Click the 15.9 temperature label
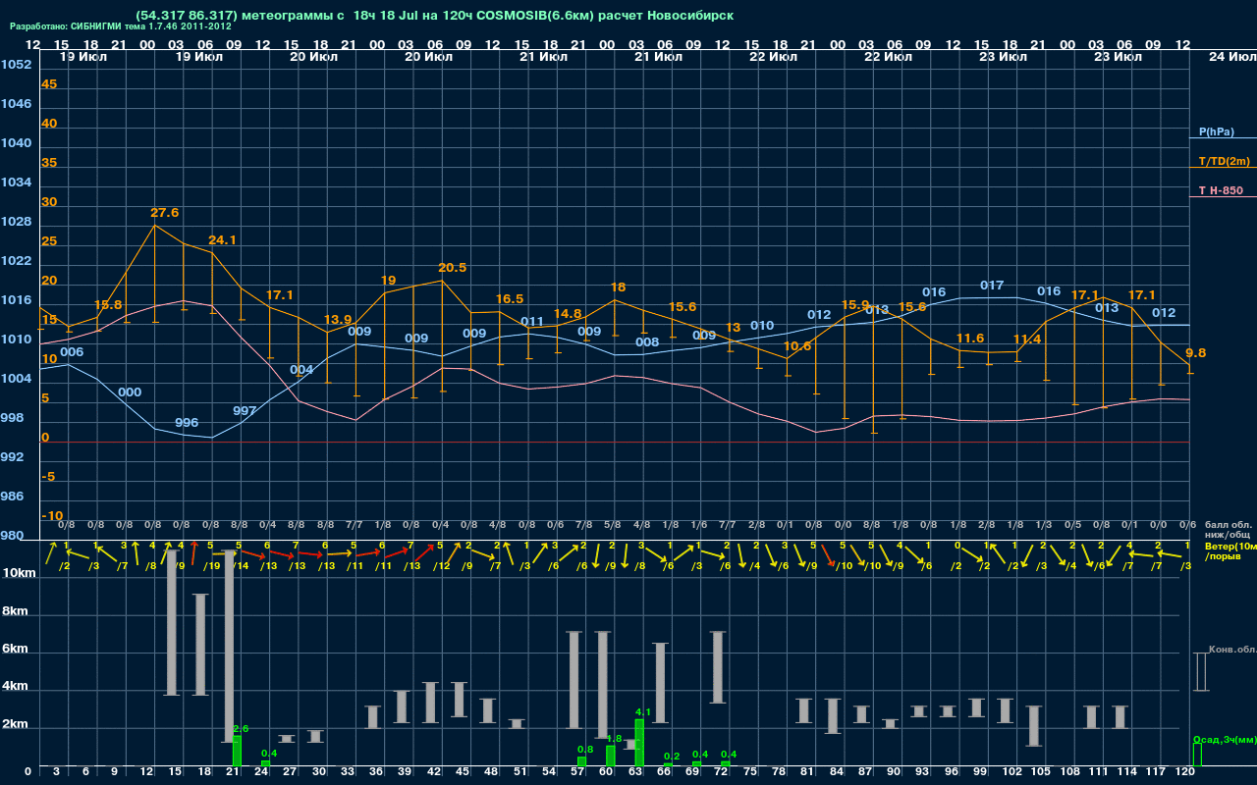 coord(855,305)
